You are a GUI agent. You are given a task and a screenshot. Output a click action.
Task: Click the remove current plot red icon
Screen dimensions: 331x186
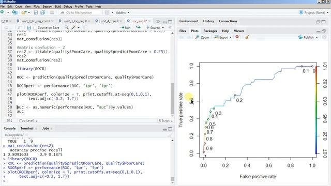coord(237,37)
